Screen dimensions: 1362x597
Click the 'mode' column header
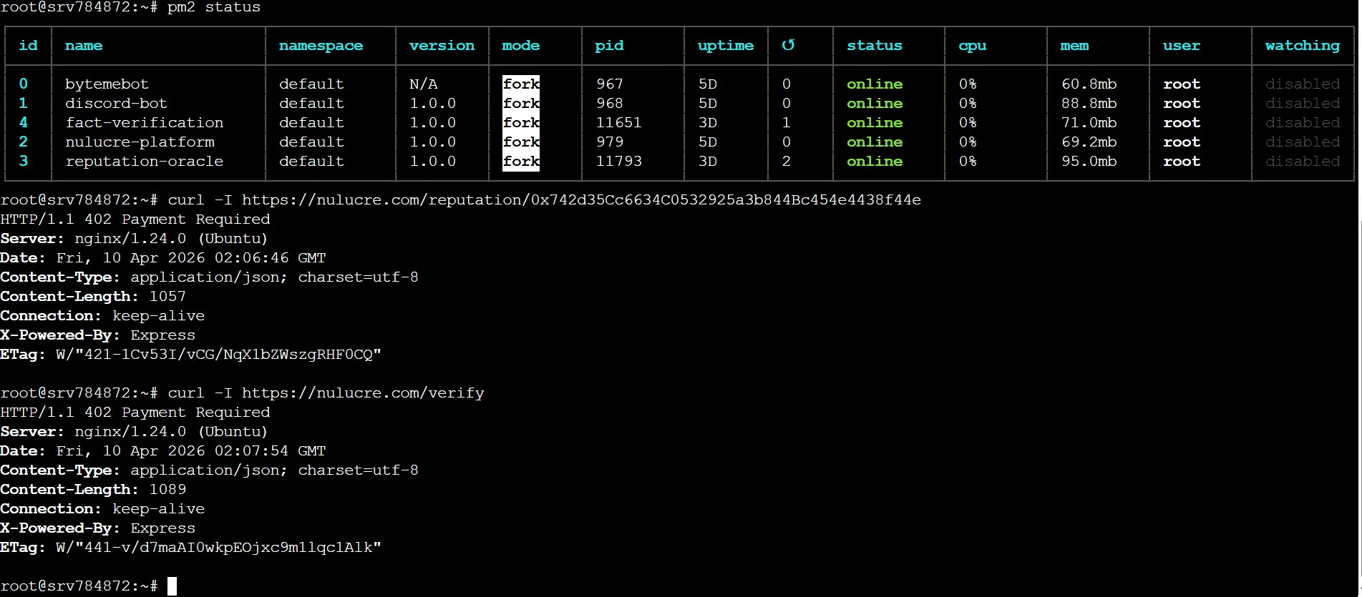coord(520,45)
